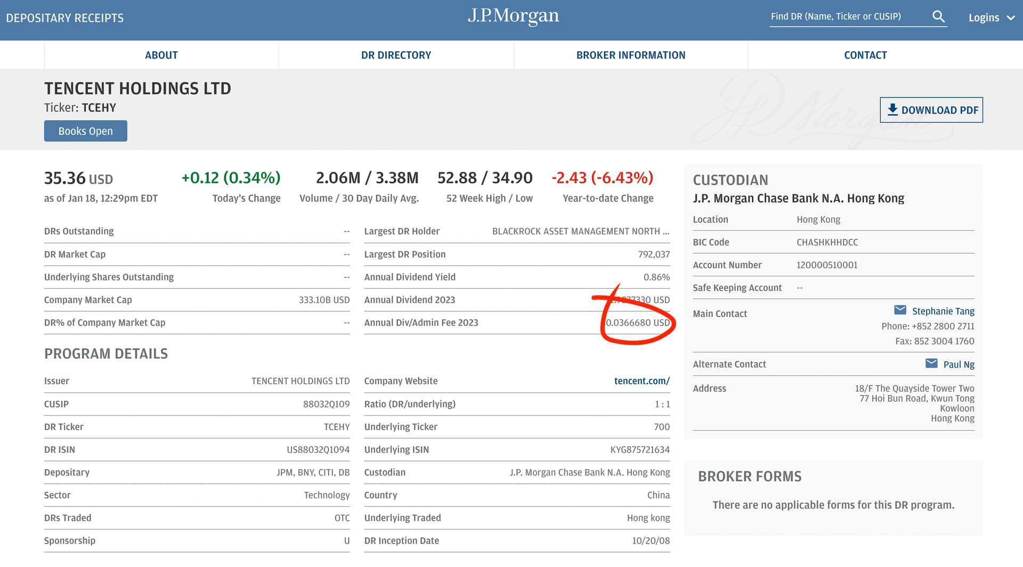Click the search magnifier icon
1023x567 pixels.
pos(938,17)
